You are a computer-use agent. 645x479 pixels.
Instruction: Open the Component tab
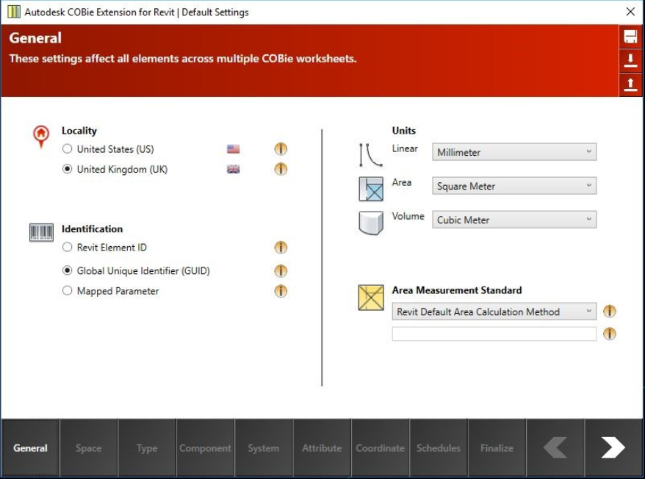click(x=206, y=448)
